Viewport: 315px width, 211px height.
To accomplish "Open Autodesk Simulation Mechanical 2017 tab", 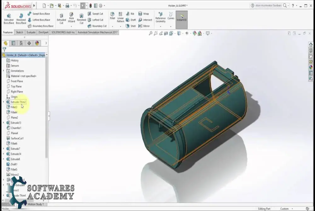I will (x=97, y=32).
